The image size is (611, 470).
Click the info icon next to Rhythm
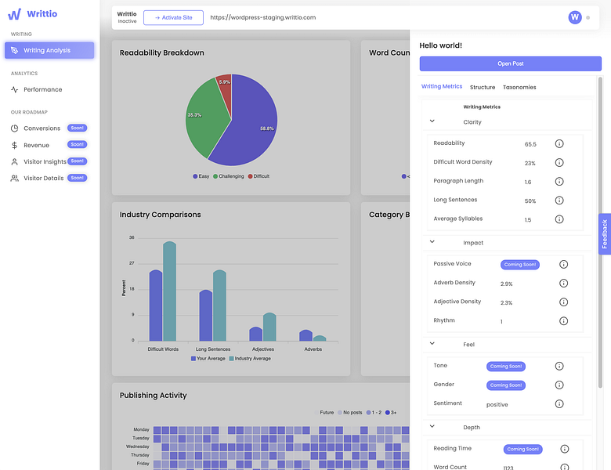[563, 321]
